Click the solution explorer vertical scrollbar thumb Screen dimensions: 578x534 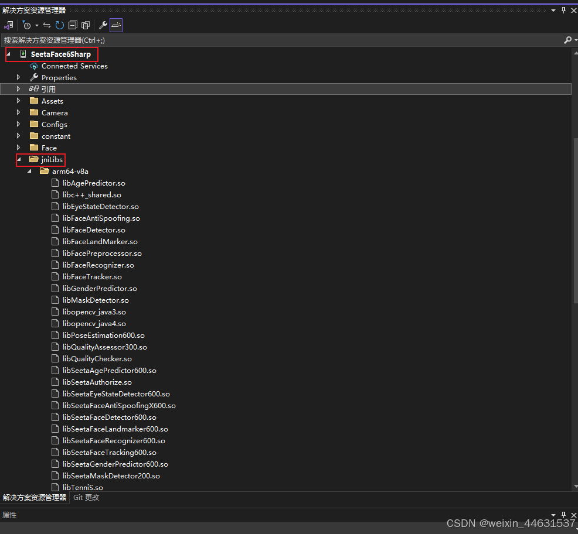click(x=576, y=220)
